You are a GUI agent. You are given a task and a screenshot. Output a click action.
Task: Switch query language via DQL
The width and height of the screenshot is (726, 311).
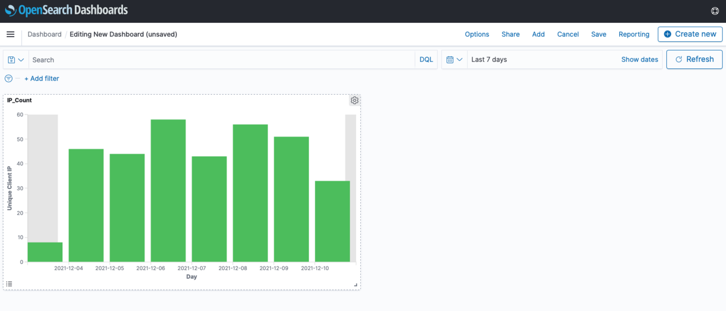(426, 60)
